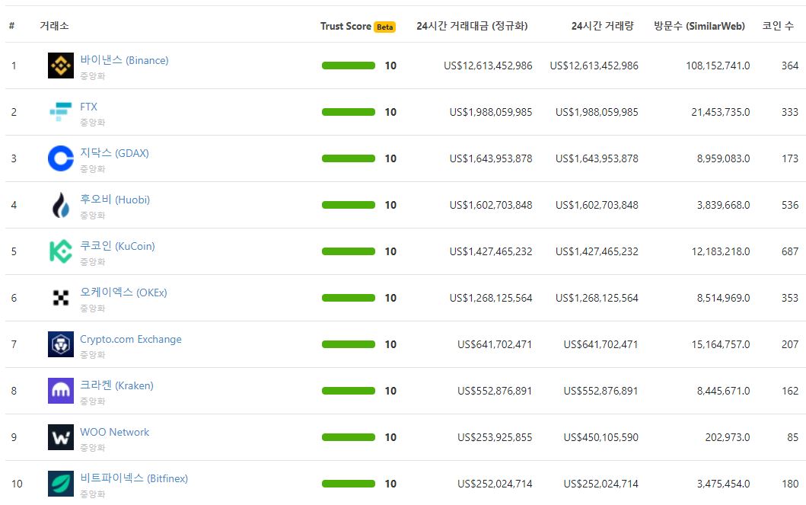Viewport: 806px width, 505px height.
Task: Click Binance's green trust score bar
Action: [349, 66]
